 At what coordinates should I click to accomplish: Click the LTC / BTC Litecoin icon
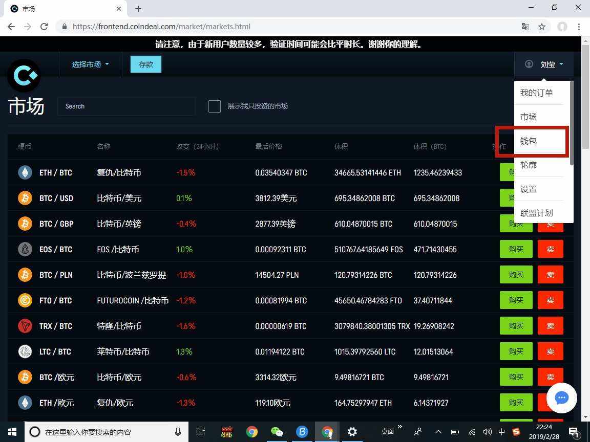coord(25,351)
